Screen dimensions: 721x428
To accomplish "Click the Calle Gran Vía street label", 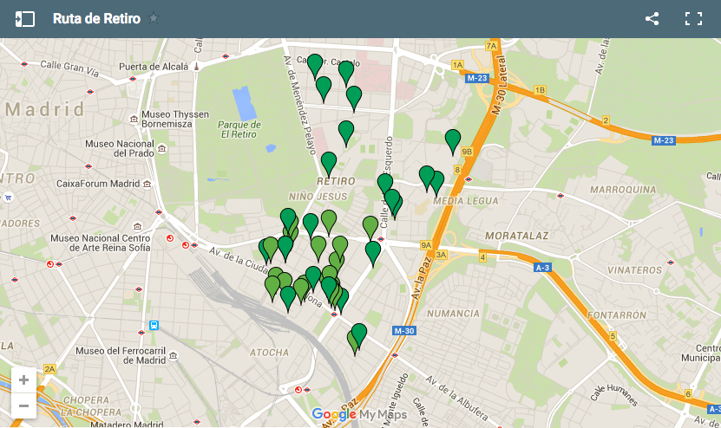I will (69, 68).
